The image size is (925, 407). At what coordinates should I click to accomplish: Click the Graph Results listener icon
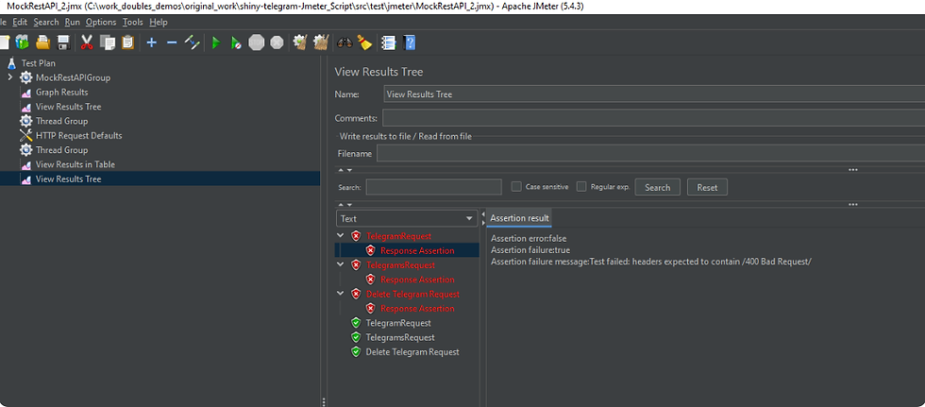pyautogui.click(x=26, y=93)
